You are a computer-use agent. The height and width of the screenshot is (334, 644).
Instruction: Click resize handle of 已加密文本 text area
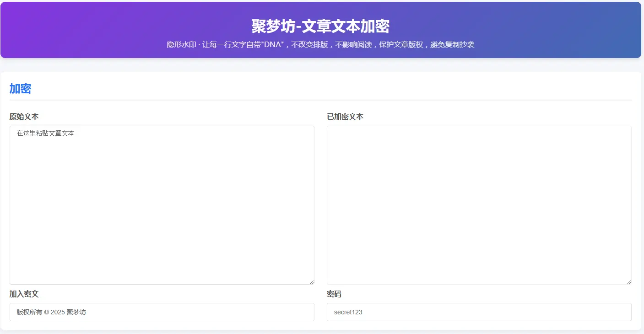coord(628,281)
